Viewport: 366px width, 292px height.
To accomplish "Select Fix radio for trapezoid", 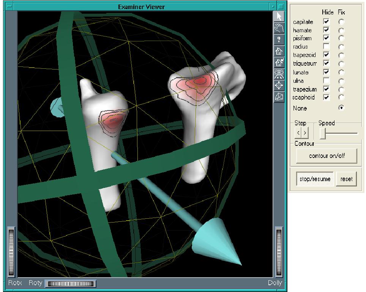I will (x=341, y=55).
